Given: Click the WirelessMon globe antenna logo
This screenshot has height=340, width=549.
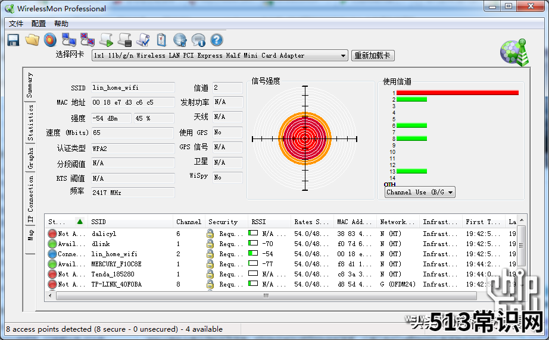Looking at the screenshot, I should (x=514, y=52).
